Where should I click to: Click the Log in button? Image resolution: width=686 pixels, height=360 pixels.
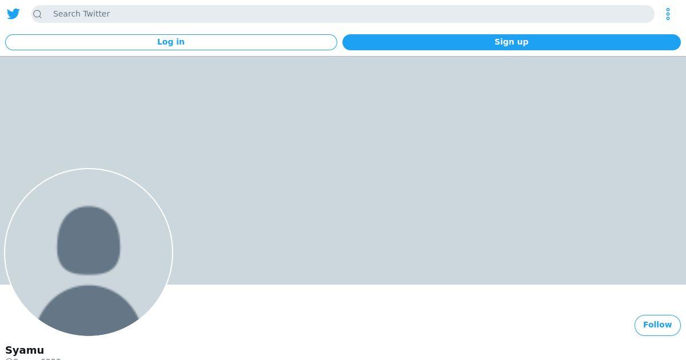coord(171,42)
